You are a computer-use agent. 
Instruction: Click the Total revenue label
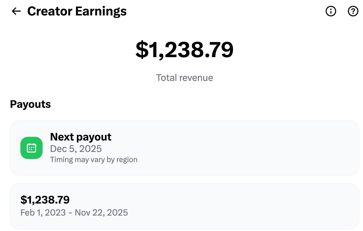click(x=185, y=78)
